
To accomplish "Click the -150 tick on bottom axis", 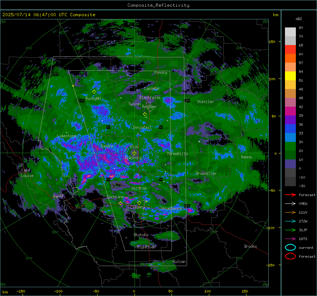I will [21, 291].
